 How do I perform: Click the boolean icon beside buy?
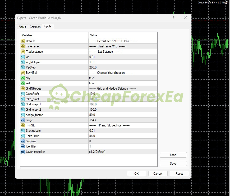22,78
